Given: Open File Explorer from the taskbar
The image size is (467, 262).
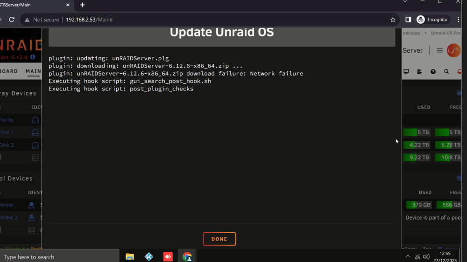Looking at the screenshot, I should [129, 257].
